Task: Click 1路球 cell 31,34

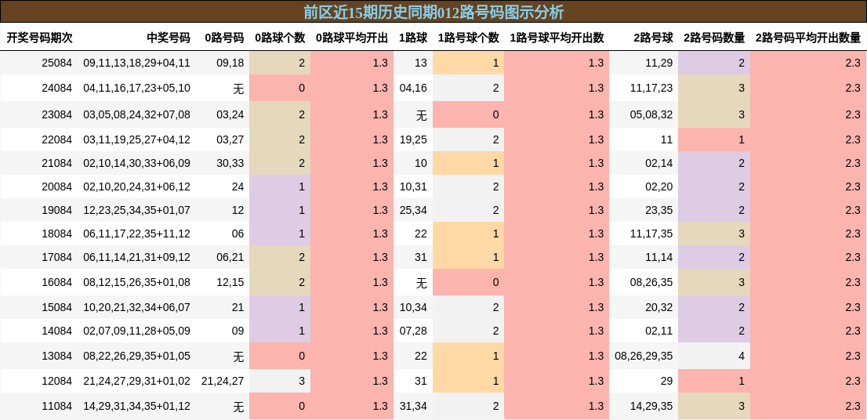Action: (x=414, y=406)
